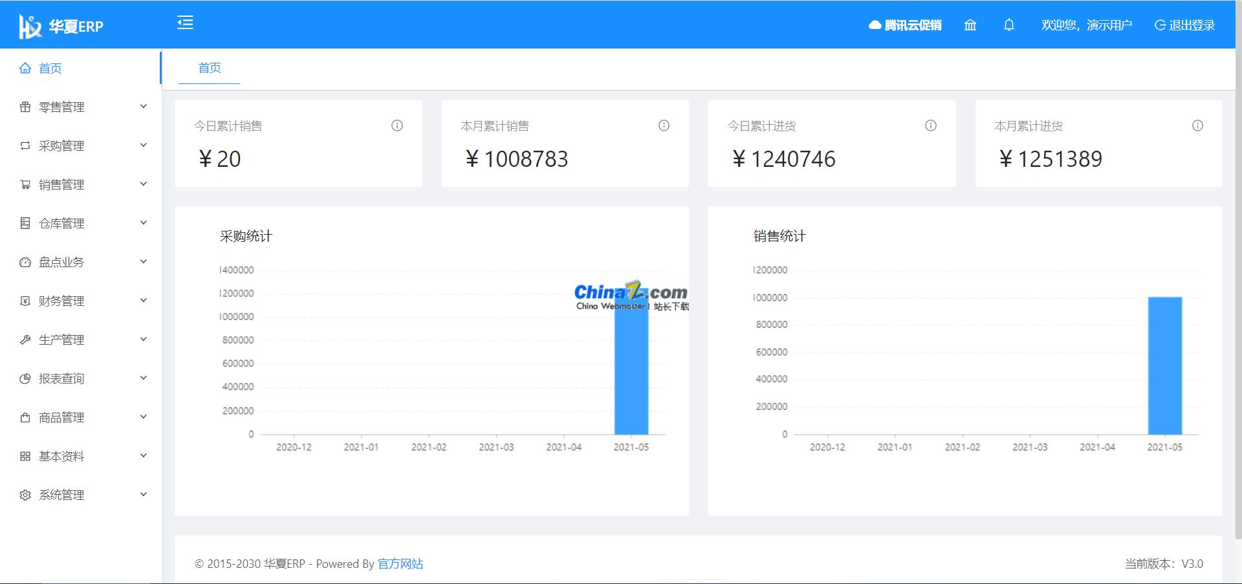The image size is (1242, 584).
Task: Click 2021-03 label under 销售统计 chart
Action: (x=1030, y=447)
